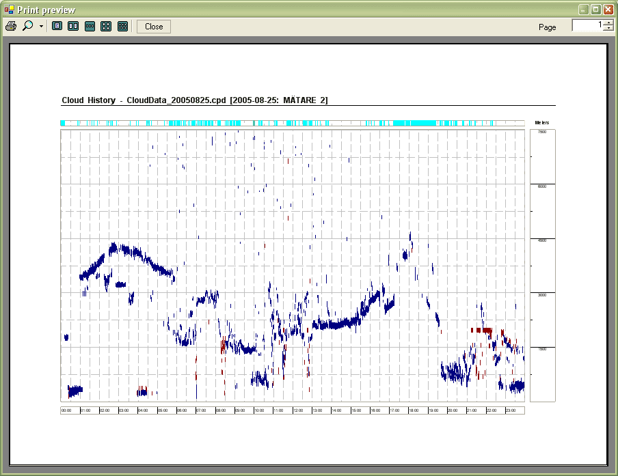
Task: Click the '17:00' time axis label
Action: point(394,410)
